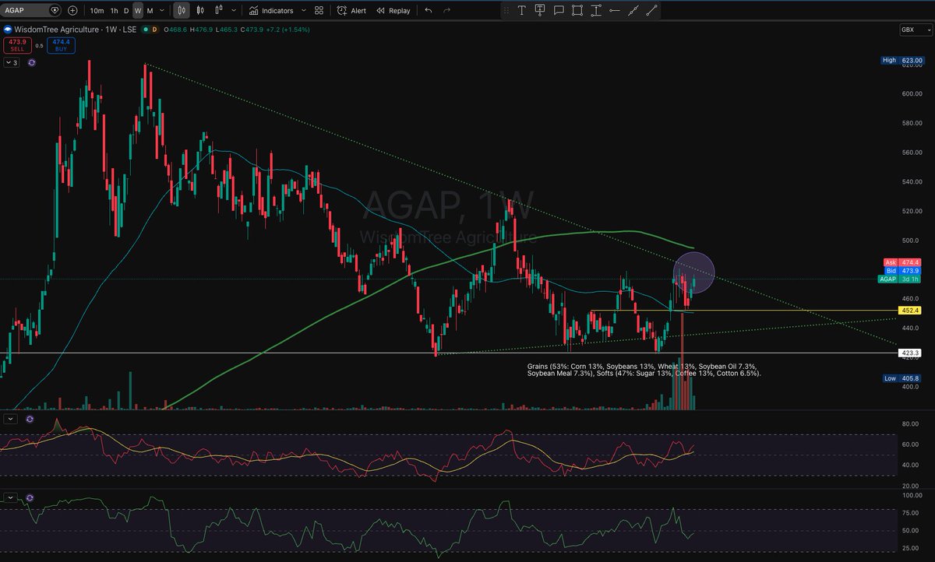Open the indicator templates grid icon
The width and height of the screenshot is (935, 562).
(319, 11)
